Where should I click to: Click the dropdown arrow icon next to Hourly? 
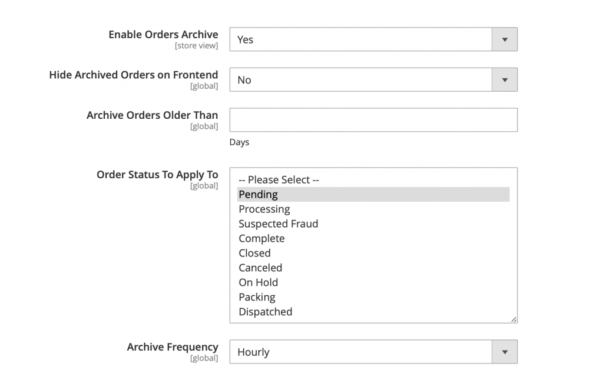coord(505,352)
